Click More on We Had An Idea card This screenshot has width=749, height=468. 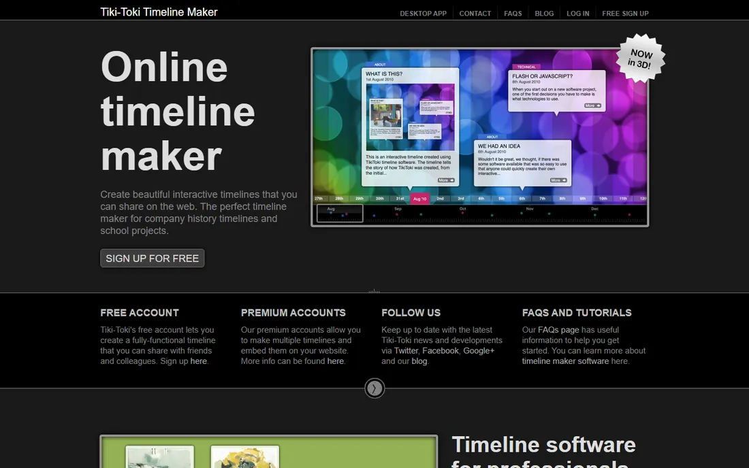(x=558, y=180)
